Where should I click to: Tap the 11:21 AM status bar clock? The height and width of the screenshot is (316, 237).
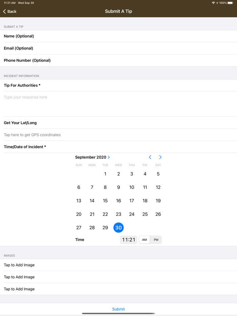10,3
